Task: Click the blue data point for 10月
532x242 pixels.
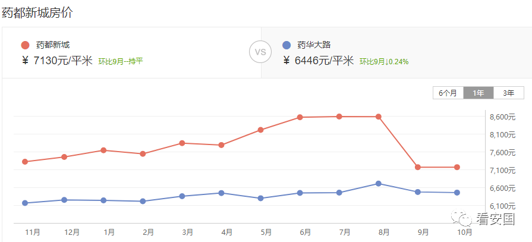Action: tap(457, 193)
